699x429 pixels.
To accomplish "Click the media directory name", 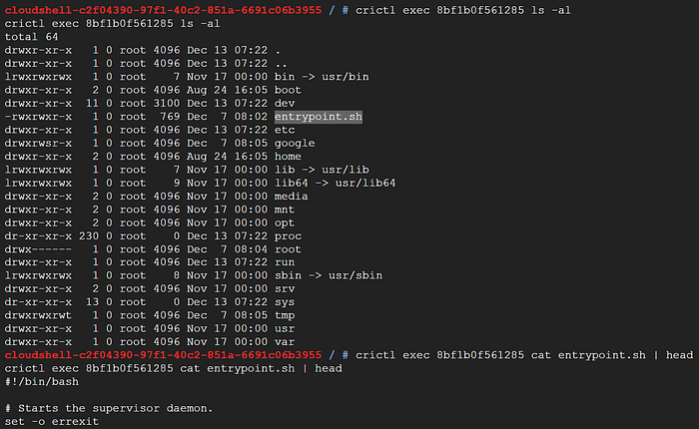I will (x=292, y=197).
